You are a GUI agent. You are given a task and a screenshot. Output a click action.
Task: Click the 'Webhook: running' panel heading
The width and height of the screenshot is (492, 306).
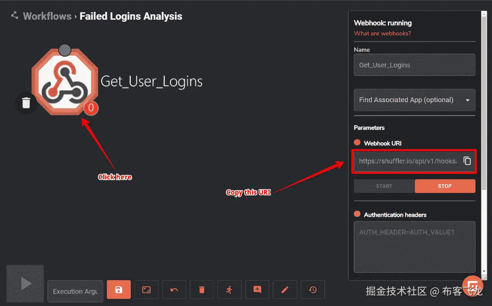383,23
